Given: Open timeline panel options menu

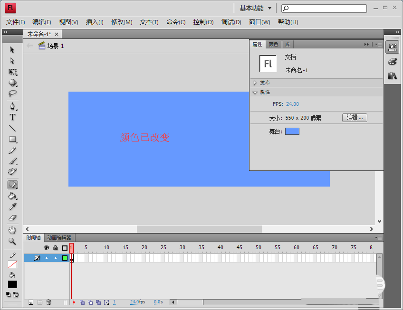Looking at the screenshot, I should [x=378, y=237].
